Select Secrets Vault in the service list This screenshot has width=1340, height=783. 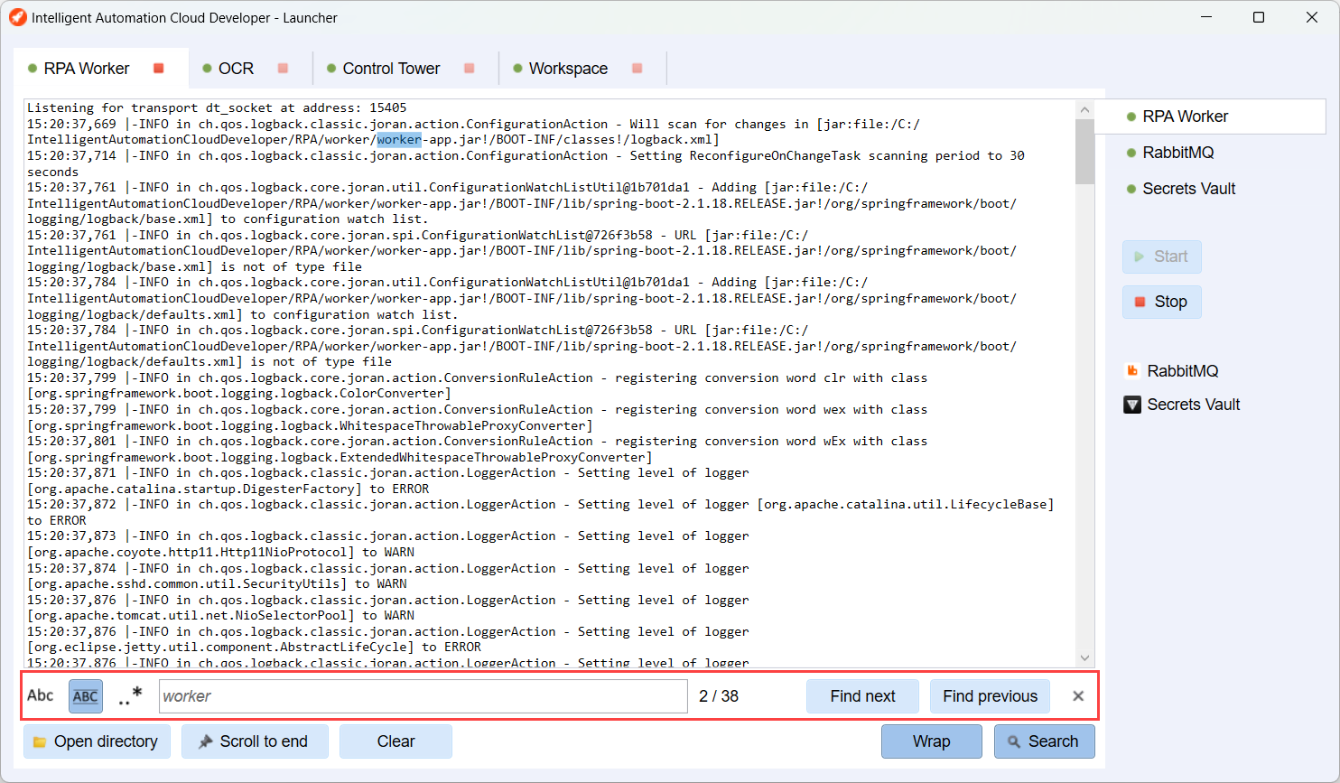click(x=1188, y=189)
